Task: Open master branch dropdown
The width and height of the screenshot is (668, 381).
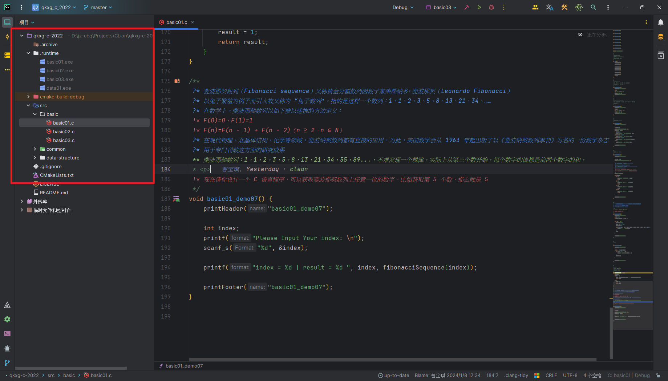Action: coord(98,7)
